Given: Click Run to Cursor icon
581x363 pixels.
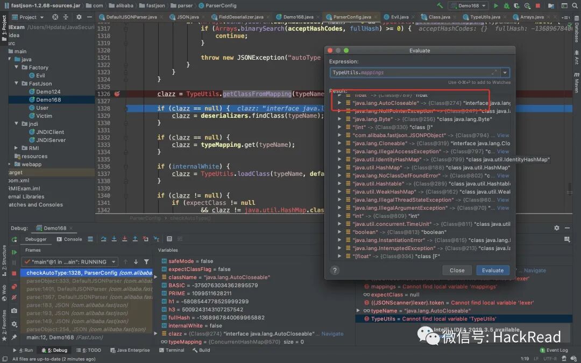Looking at the screenshot, I should click(157, 239).
